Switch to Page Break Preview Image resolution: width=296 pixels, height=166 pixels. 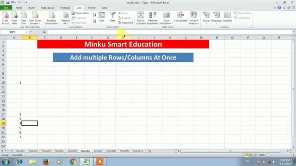point(255,155)
